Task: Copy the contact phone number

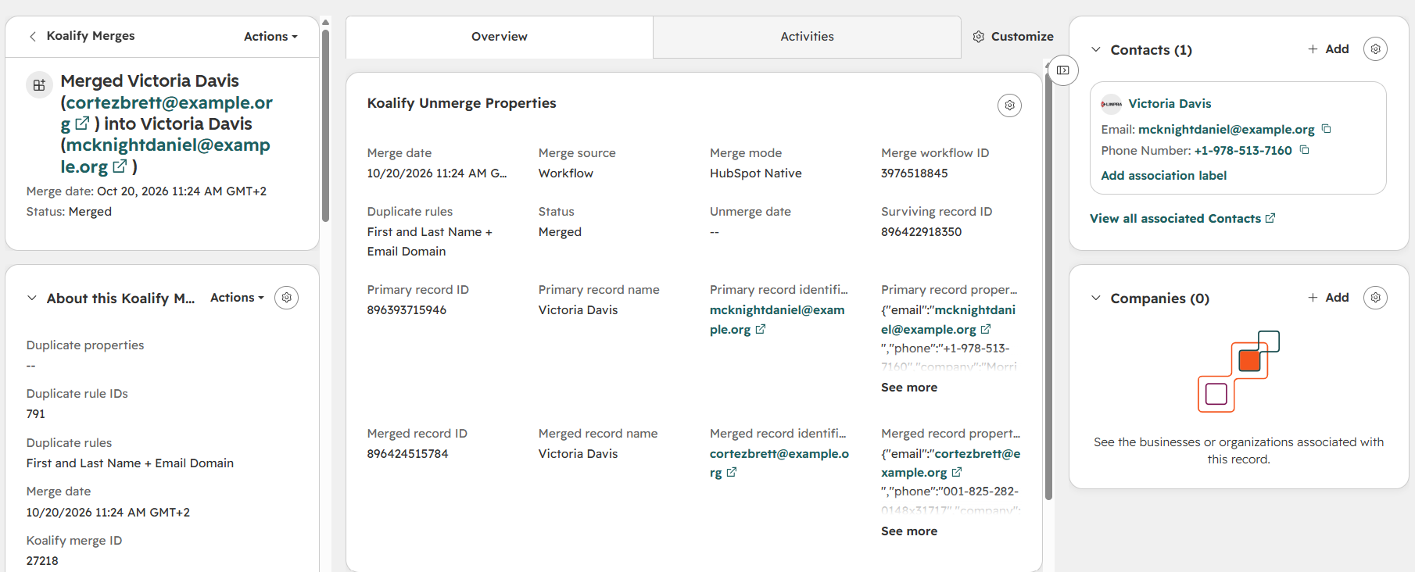Action: pyautogui.click(x=1304, y=150)
